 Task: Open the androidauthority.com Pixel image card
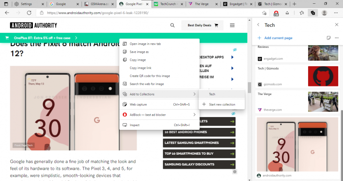[x=298, y=148]
